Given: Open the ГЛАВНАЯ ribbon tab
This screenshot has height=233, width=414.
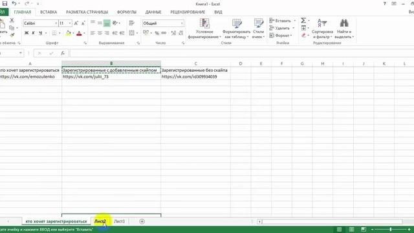Looking at the screenshot, I should tap(23, 12).
